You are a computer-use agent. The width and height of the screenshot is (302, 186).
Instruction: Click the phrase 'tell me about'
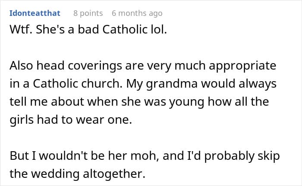(x=47, y=102)
